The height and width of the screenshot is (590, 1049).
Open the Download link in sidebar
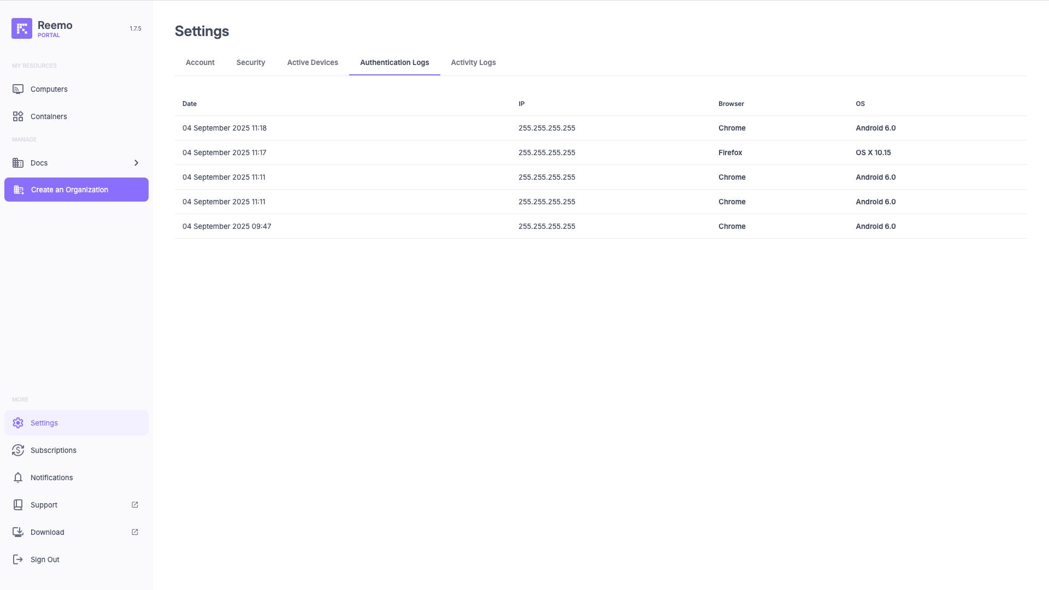coord(48,532)
